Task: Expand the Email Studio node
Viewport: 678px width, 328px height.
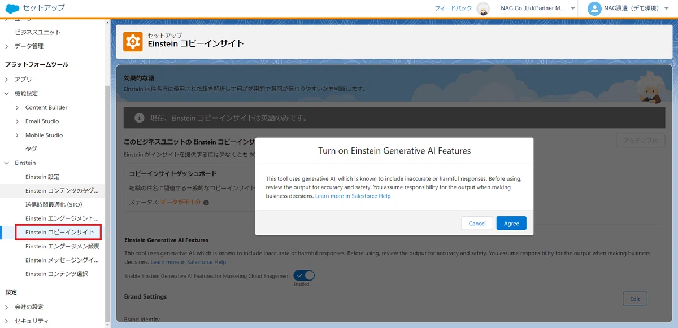Action: 18,121
